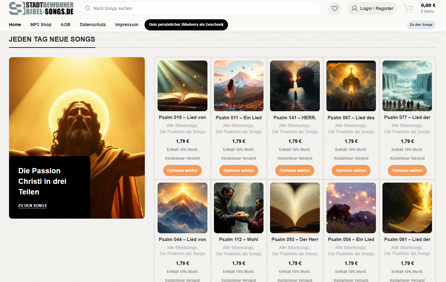
Task: Click Die Psalmen als Songs under Psalm 044
Action: (x=182, y=254)
